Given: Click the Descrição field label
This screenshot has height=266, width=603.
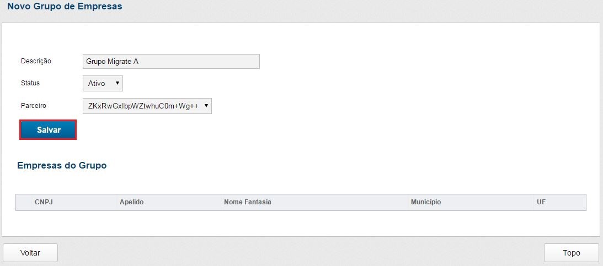Looking at the screenshot, I should [36, 61].
